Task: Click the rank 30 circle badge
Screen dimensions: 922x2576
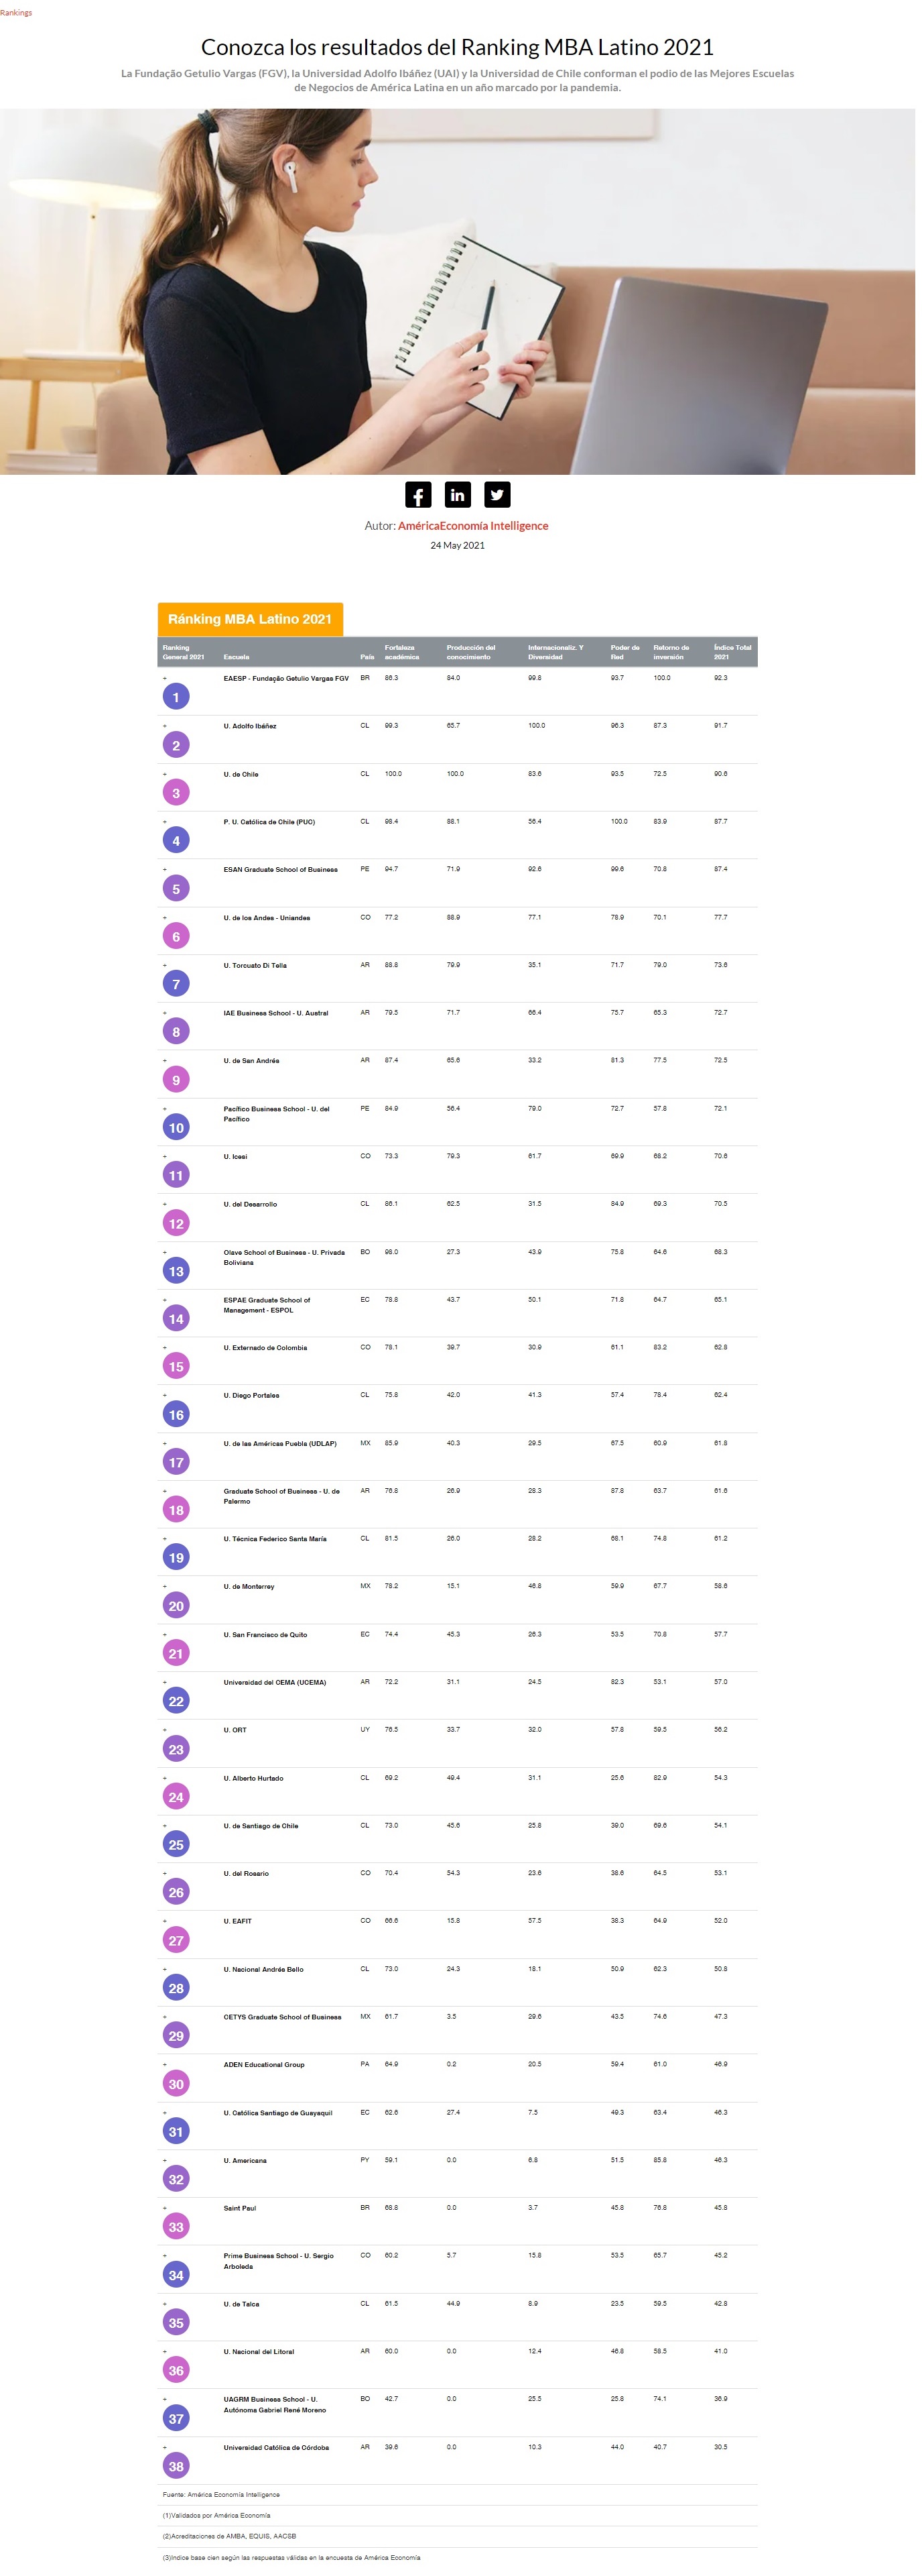Action: click(176, 2084)
